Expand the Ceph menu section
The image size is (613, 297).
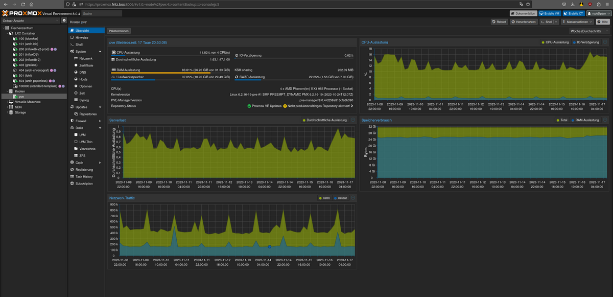100,163
